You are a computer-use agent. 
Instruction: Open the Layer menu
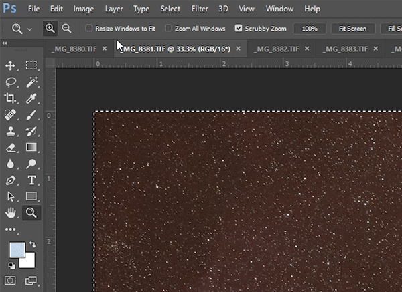pyautogui.click(x=114, y=9)
